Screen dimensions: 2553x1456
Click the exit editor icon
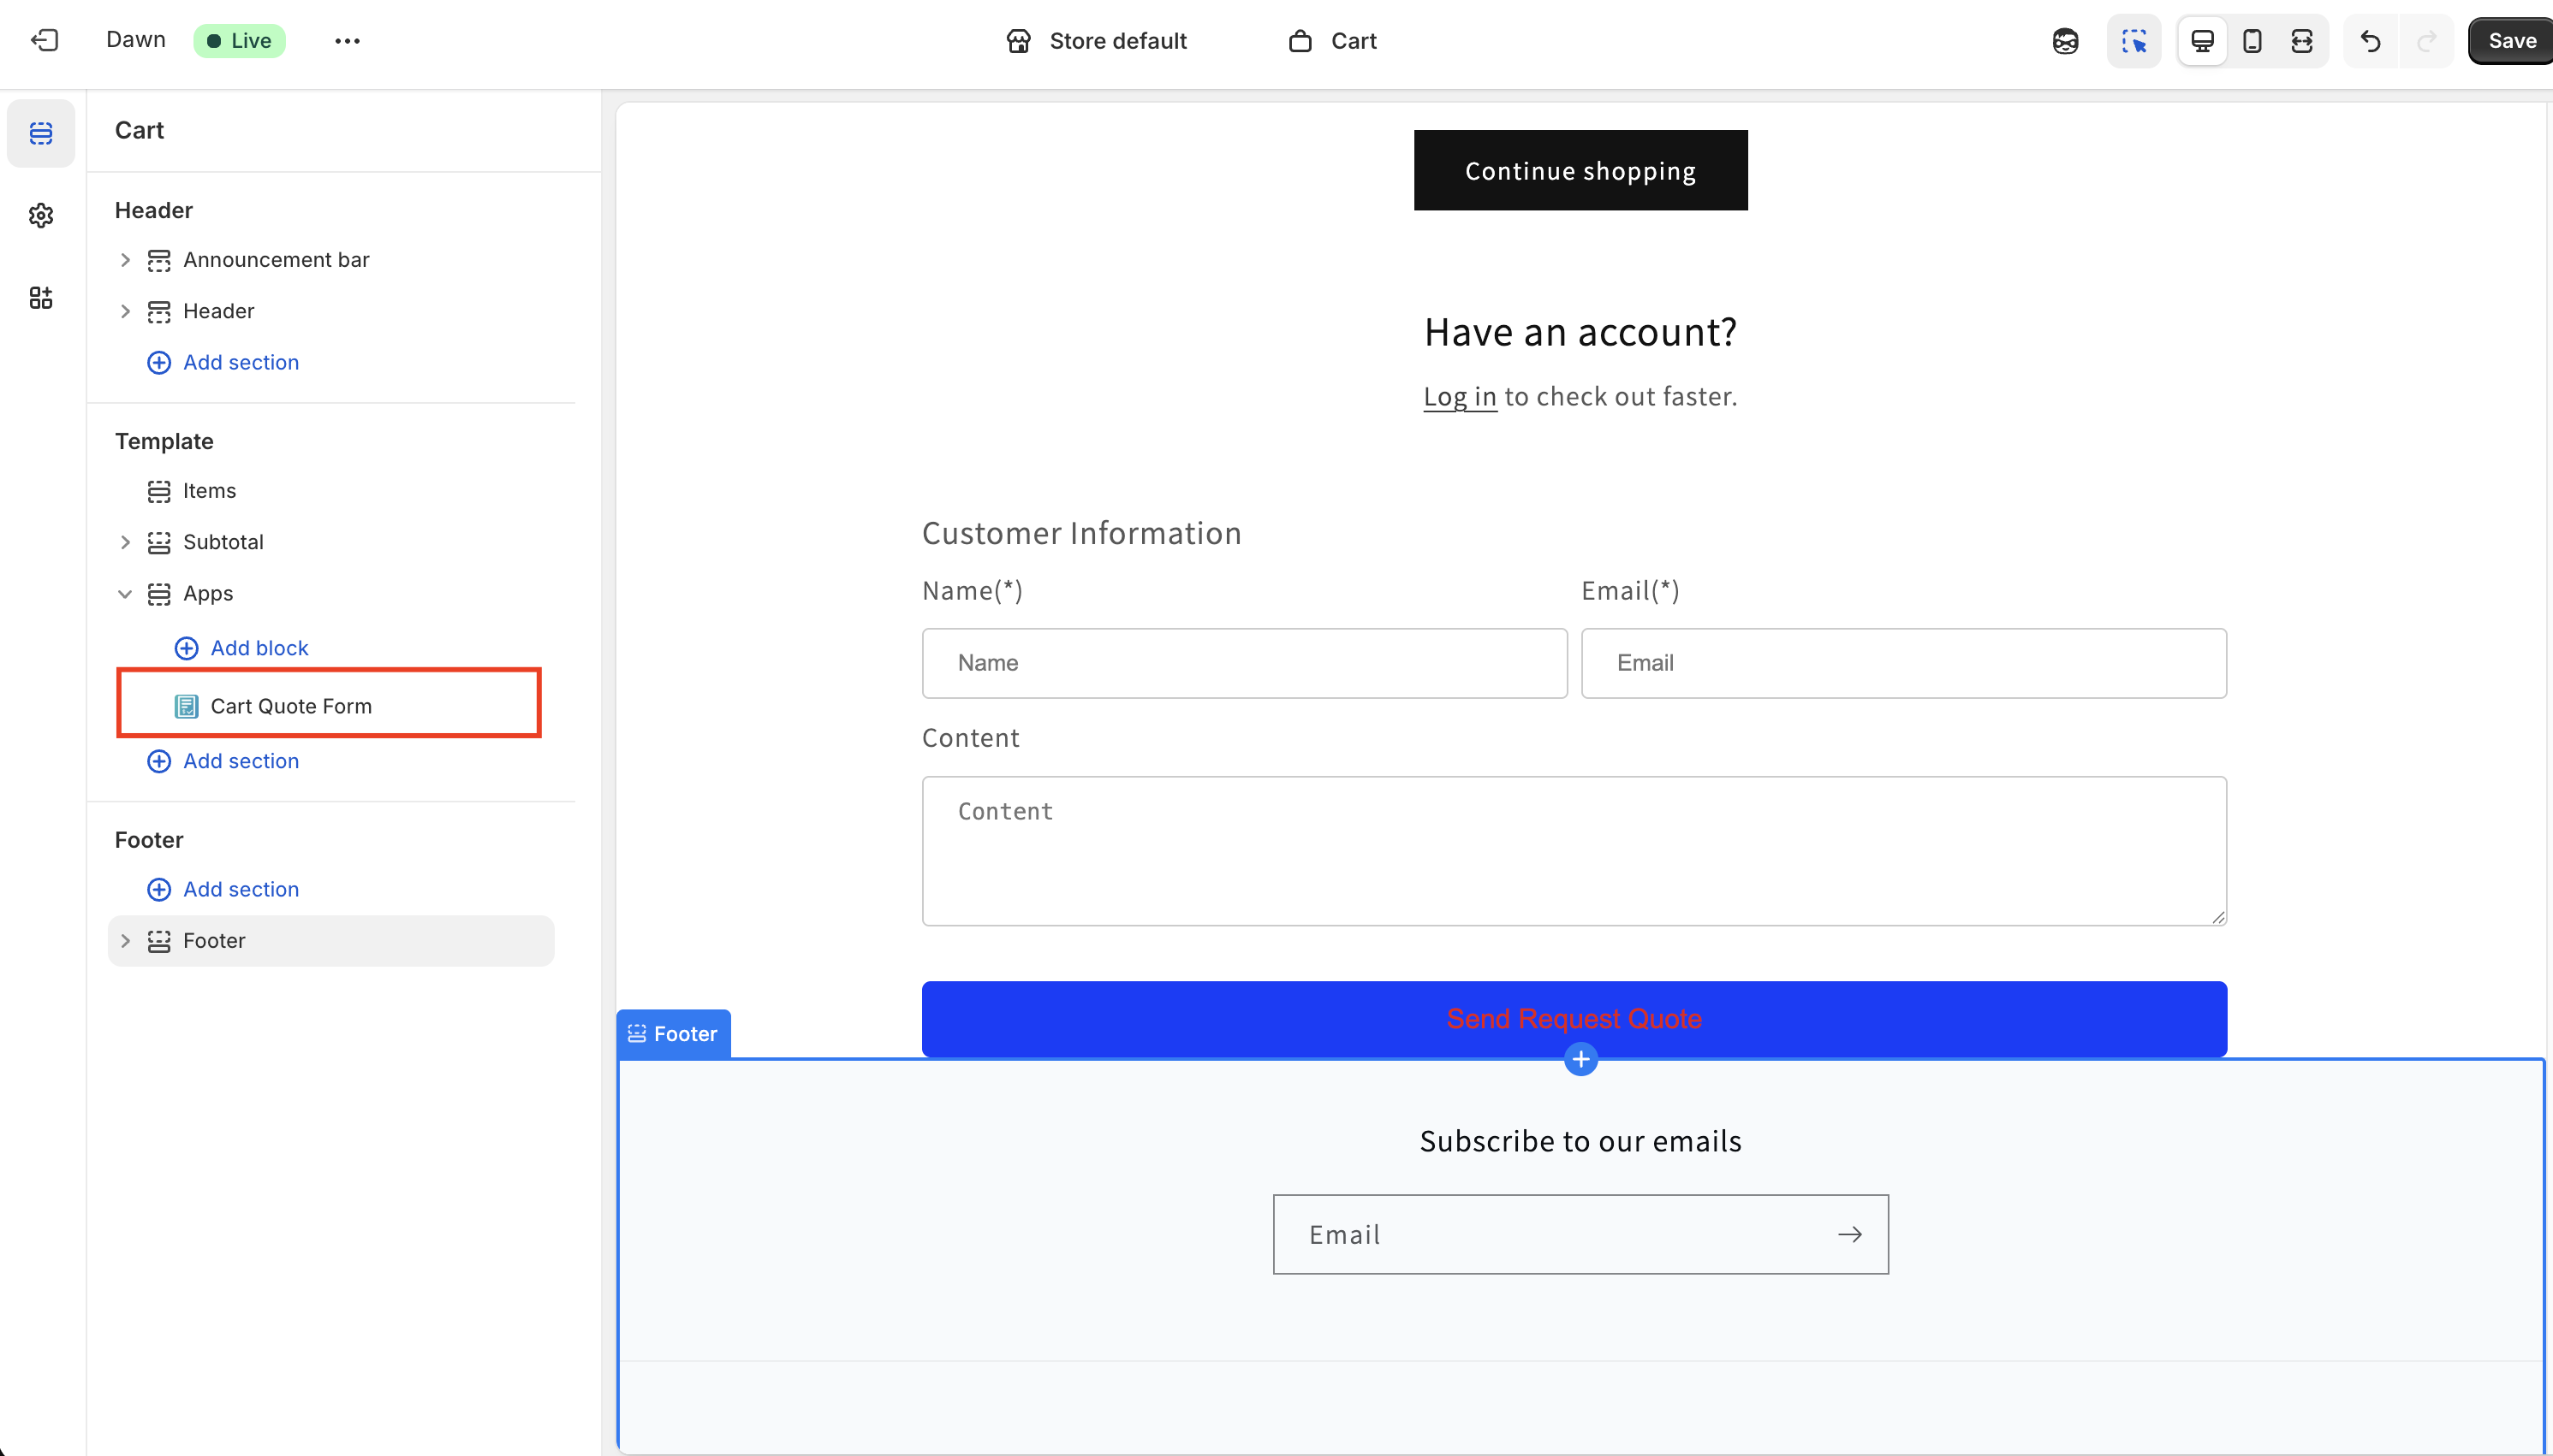click(x=44, y=40)
